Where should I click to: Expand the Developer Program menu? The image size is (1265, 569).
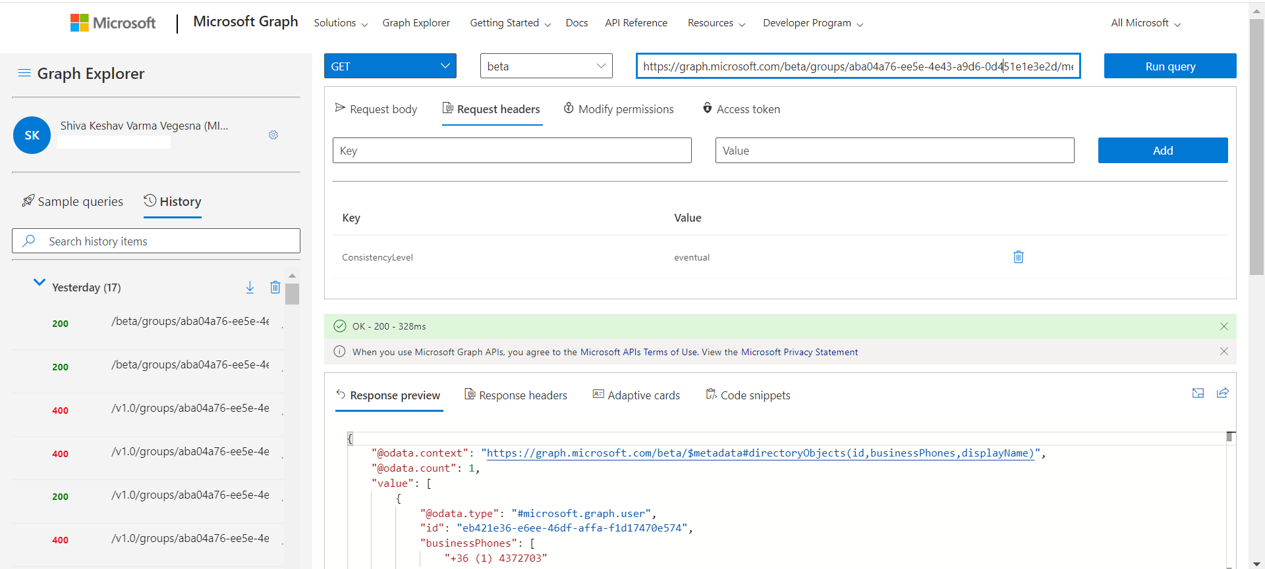[x=813, y=23]
